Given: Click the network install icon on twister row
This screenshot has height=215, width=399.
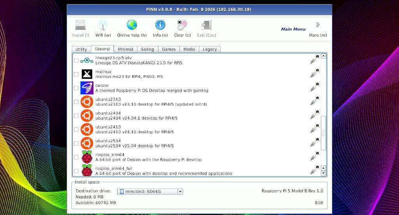Looking at the screenshot, I should [315, 86].
